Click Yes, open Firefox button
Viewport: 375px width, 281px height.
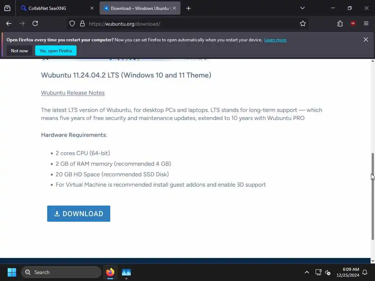(56, 50)
